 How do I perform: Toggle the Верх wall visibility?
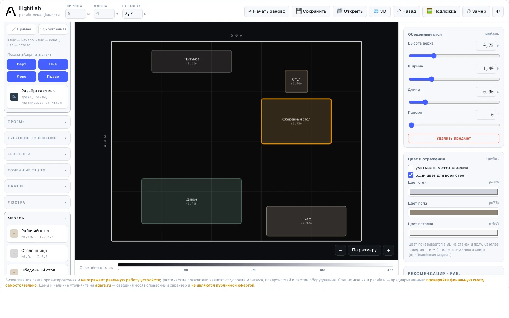point(22,64)
